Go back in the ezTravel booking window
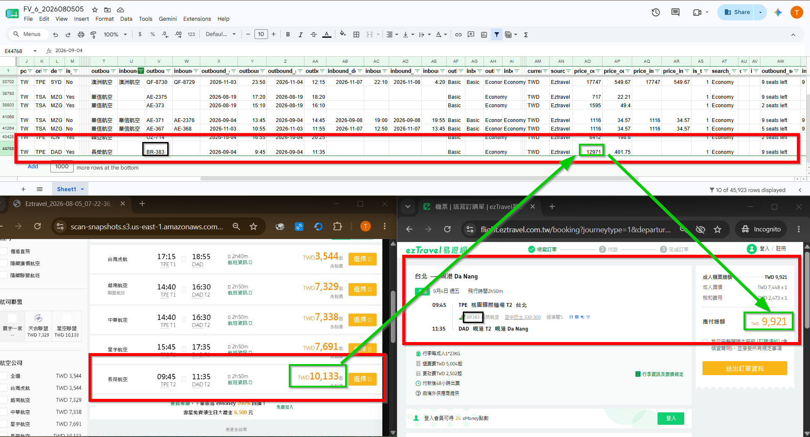 coord(409,229)
